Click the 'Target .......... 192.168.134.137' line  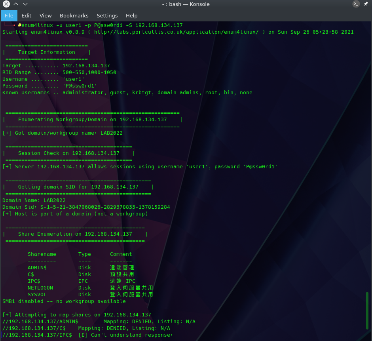coord(56,65)
